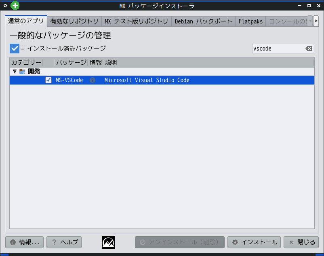Open the ヘルプ dialog
Image resolution: width=324 pixels, height=256 pixels.
click(x=64, y=242)
